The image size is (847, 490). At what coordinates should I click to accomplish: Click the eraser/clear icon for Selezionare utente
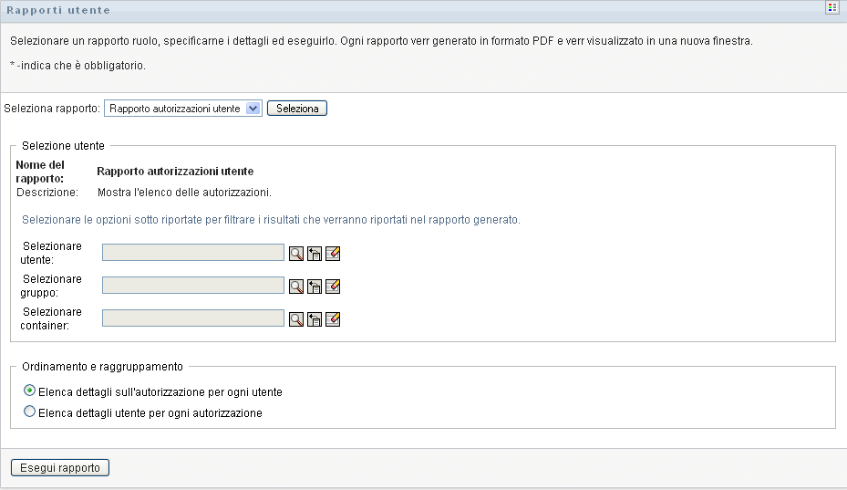click(333, 254)
